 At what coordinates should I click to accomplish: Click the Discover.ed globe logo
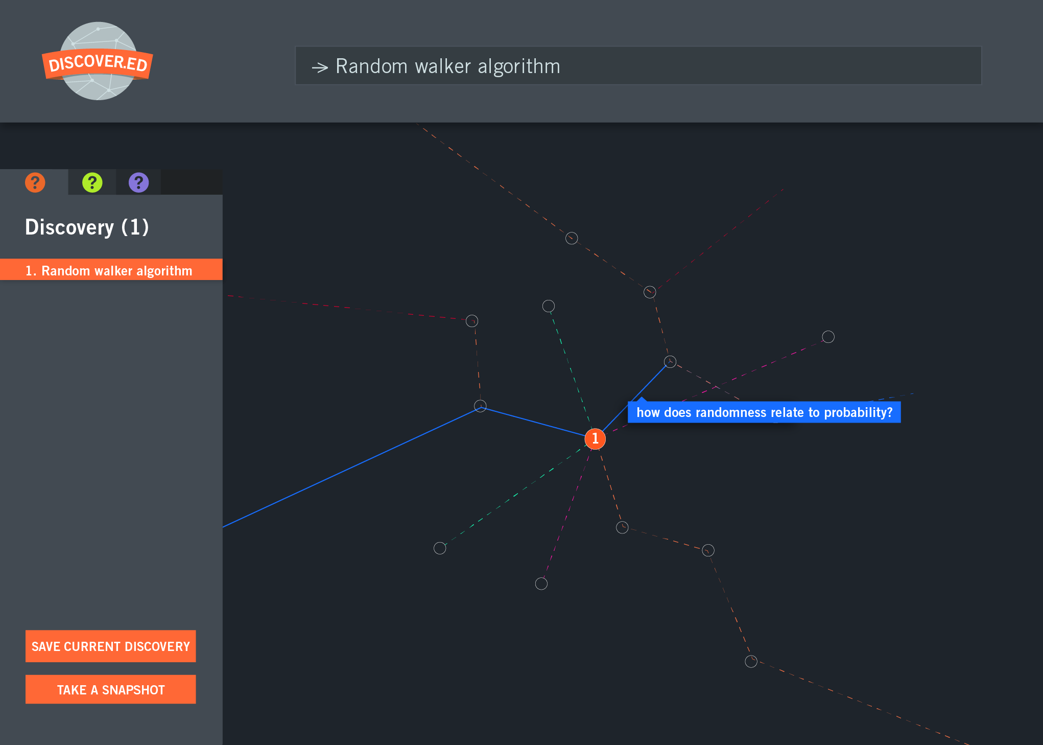click(x=98, y=61)
